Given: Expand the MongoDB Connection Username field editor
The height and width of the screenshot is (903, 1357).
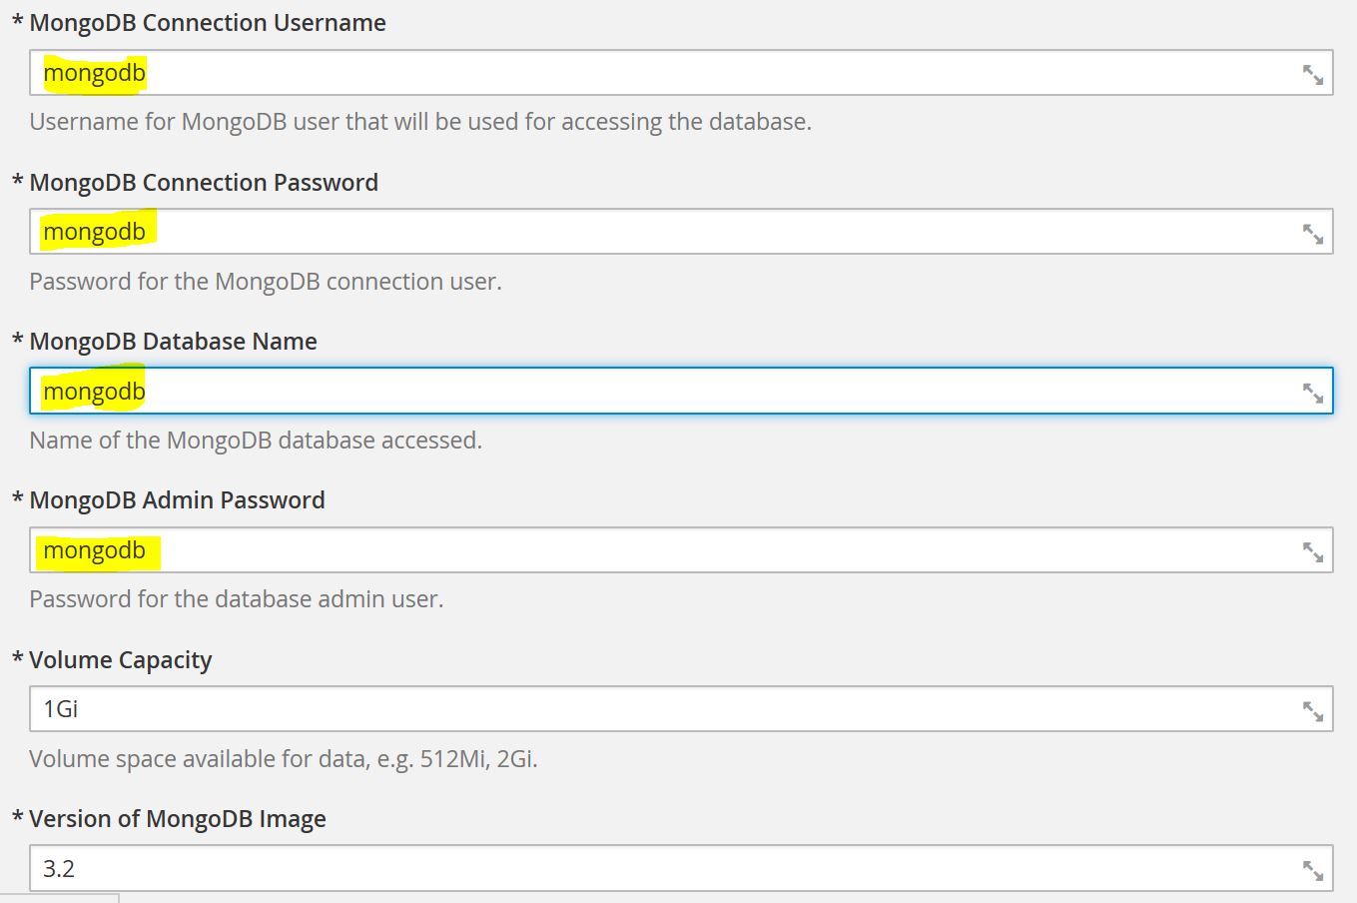Looking at the screenshot, I should coord(1312,74).
